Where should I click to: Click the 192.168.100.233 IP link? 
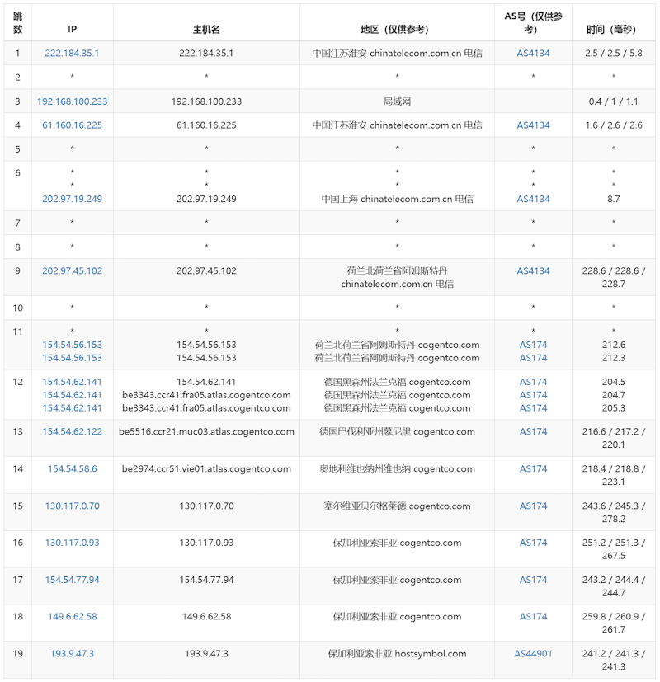pos(72,101)
